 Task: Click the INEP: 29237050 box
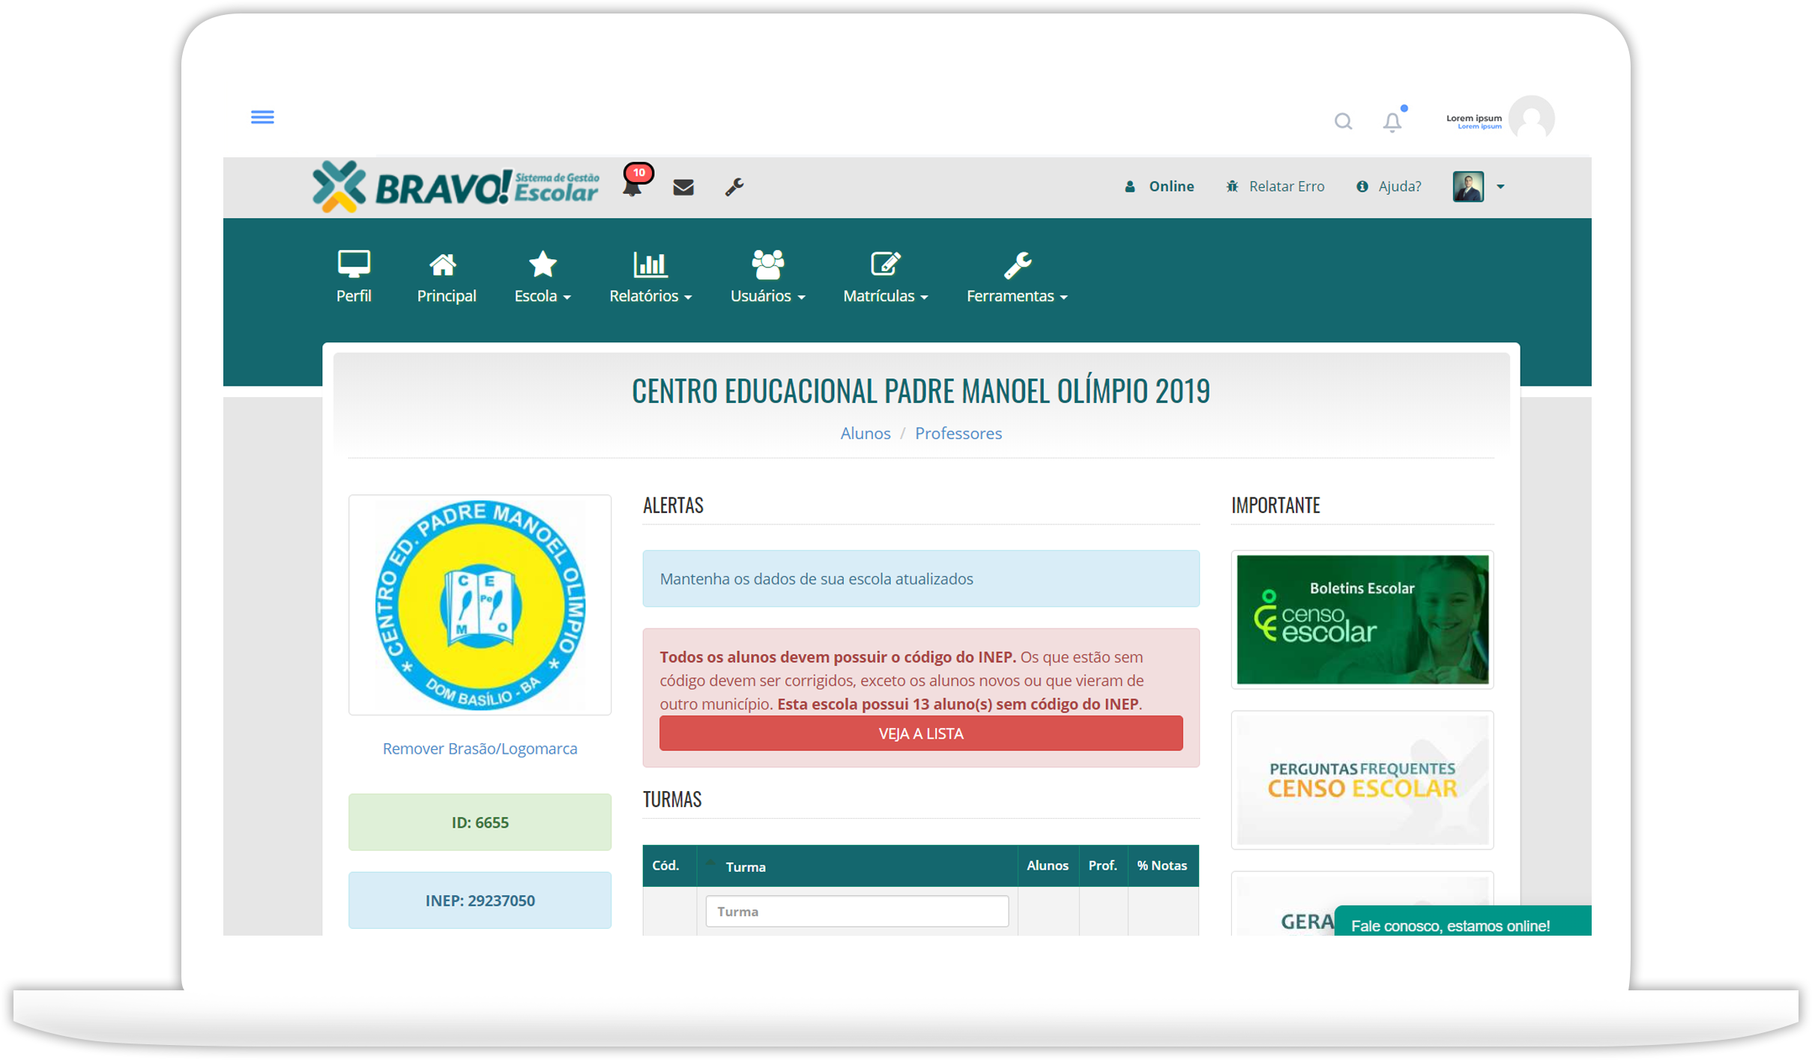[480, 900]
